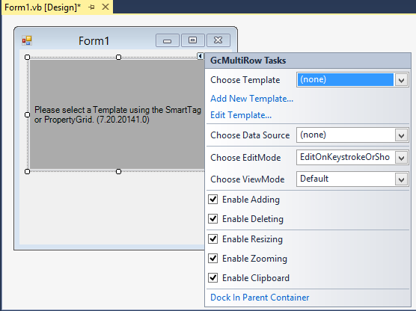This screenshot has width=416, height=311.
Task: Click the Form1 minimize button
Action: (x=167, y=40)
